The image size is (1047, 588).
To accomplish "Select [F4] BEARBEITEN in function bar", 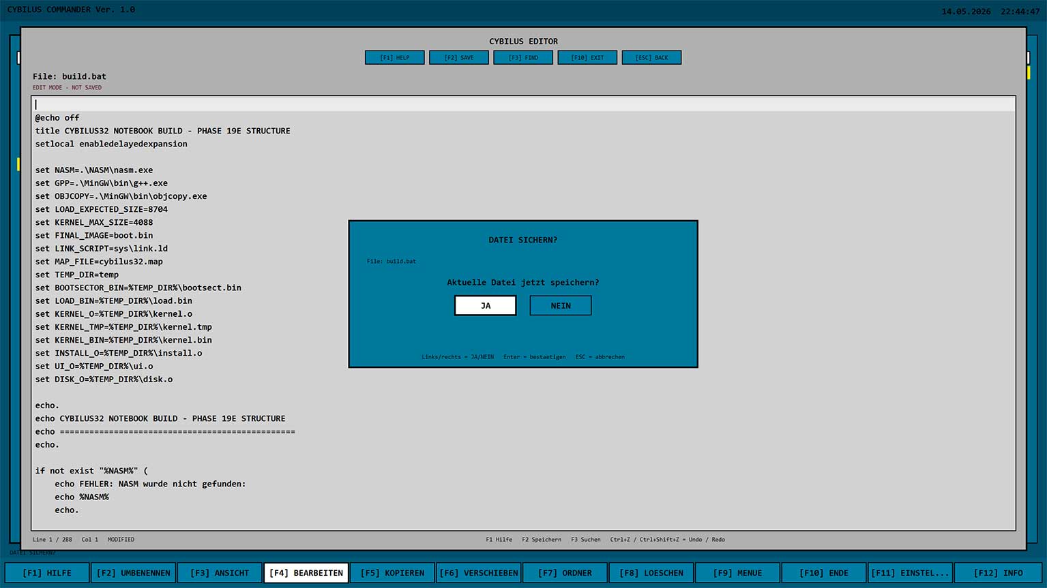I will 306,573.
